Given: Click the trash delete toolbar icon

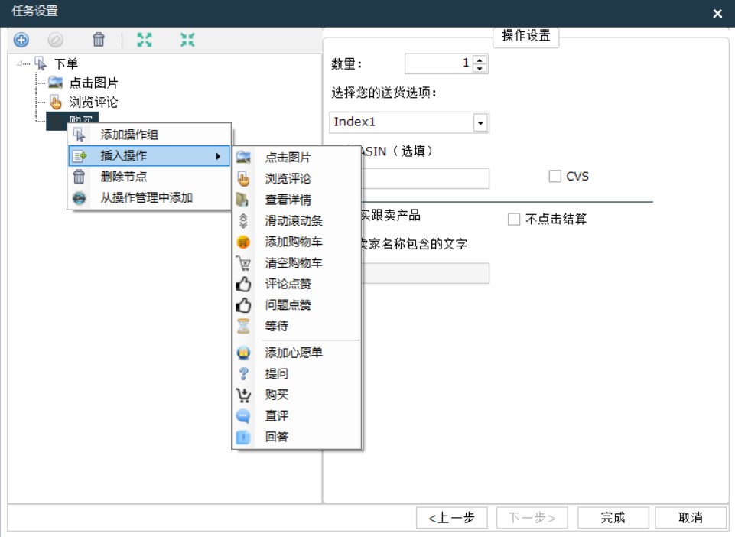Looking at the screenshot, I should (99, 40).
